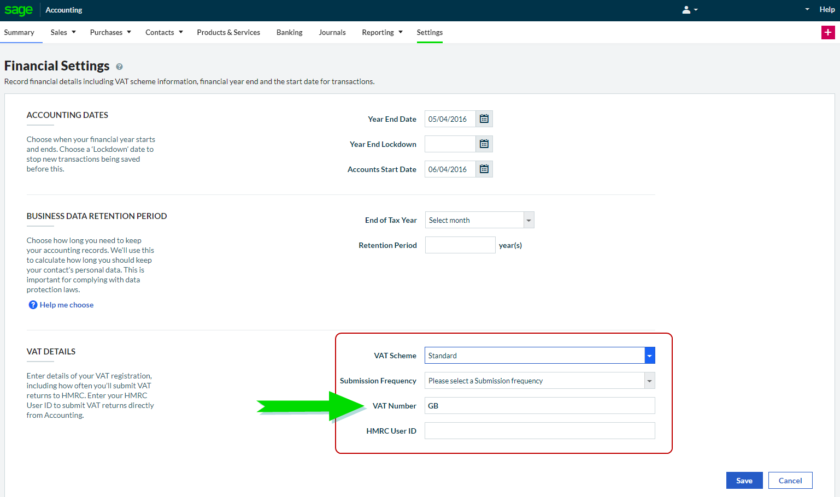Open the VAT Scheme dropdown
This screenshot has width=840, height=497.
pyautogui.click(x=649, y=356)
